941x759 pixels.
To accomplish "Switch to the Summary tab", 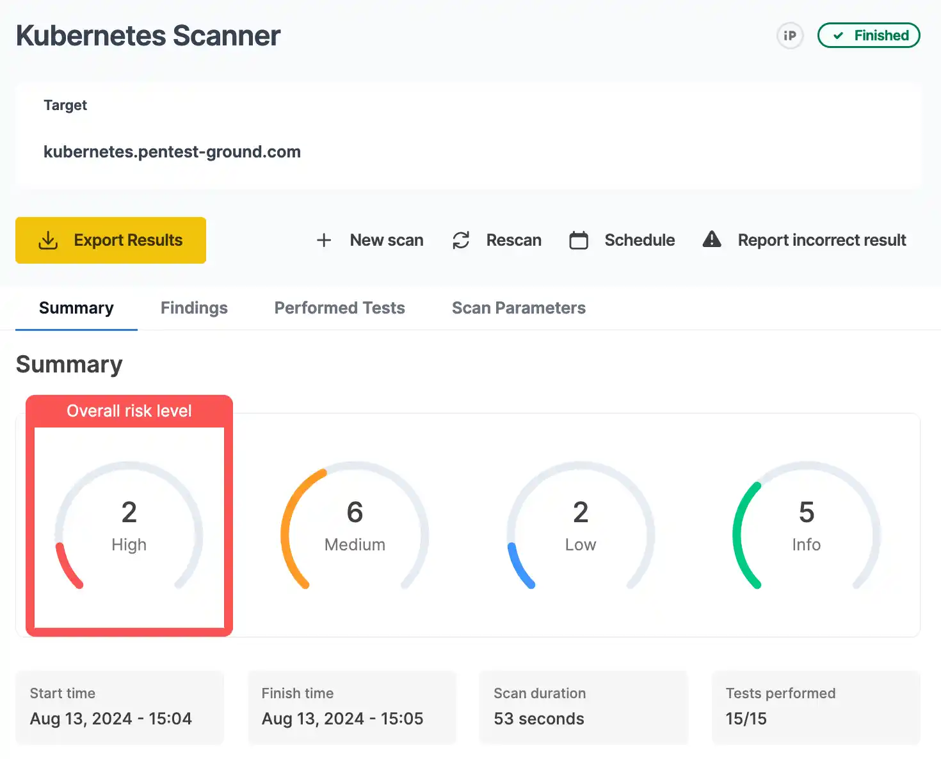I will click(76, 308).
